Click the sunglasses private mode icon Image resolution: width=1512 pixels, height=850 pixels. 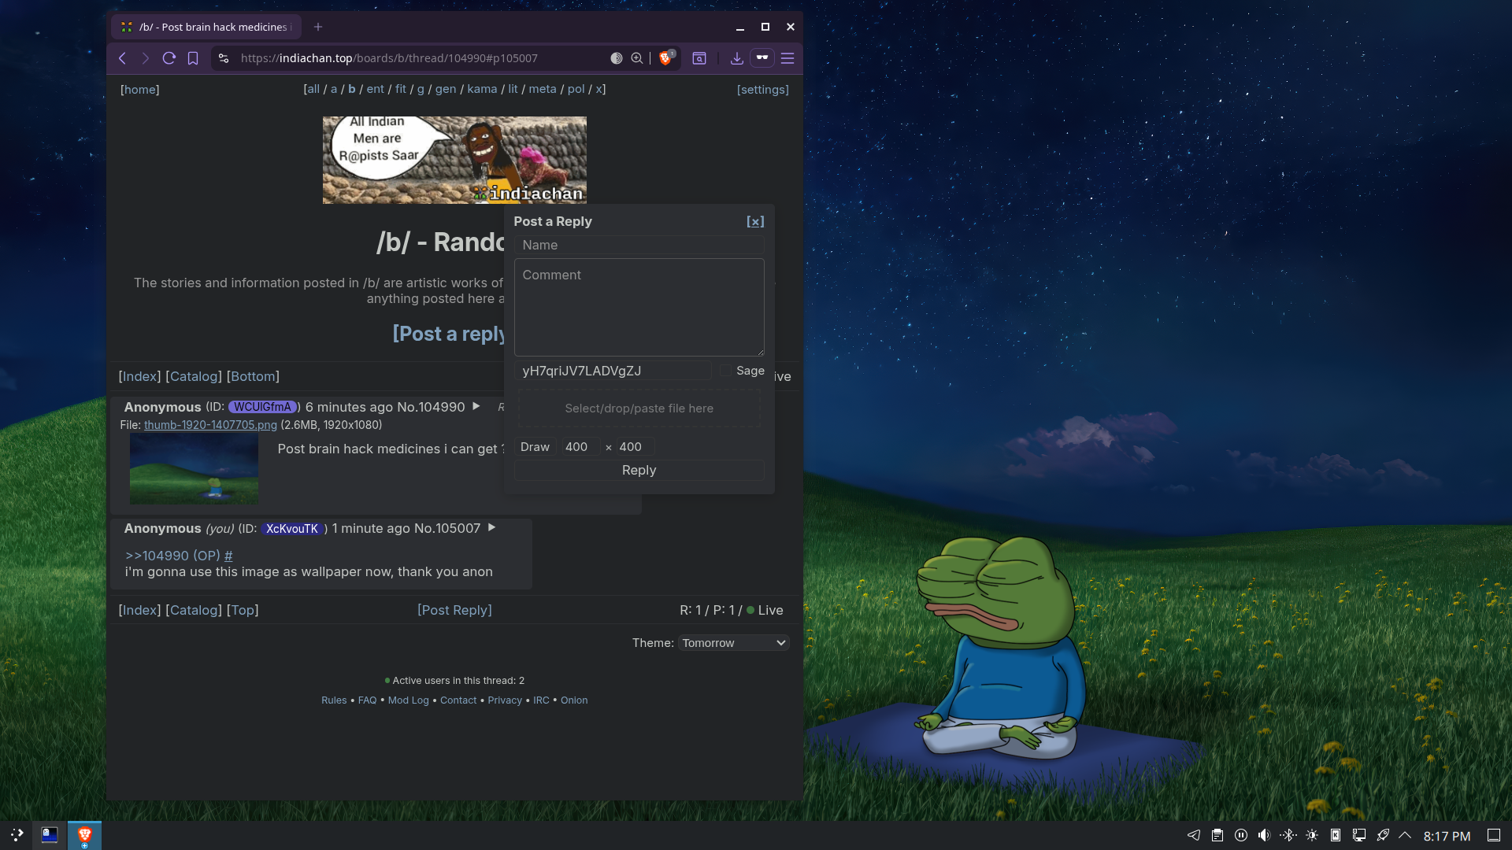pos(762,58)
